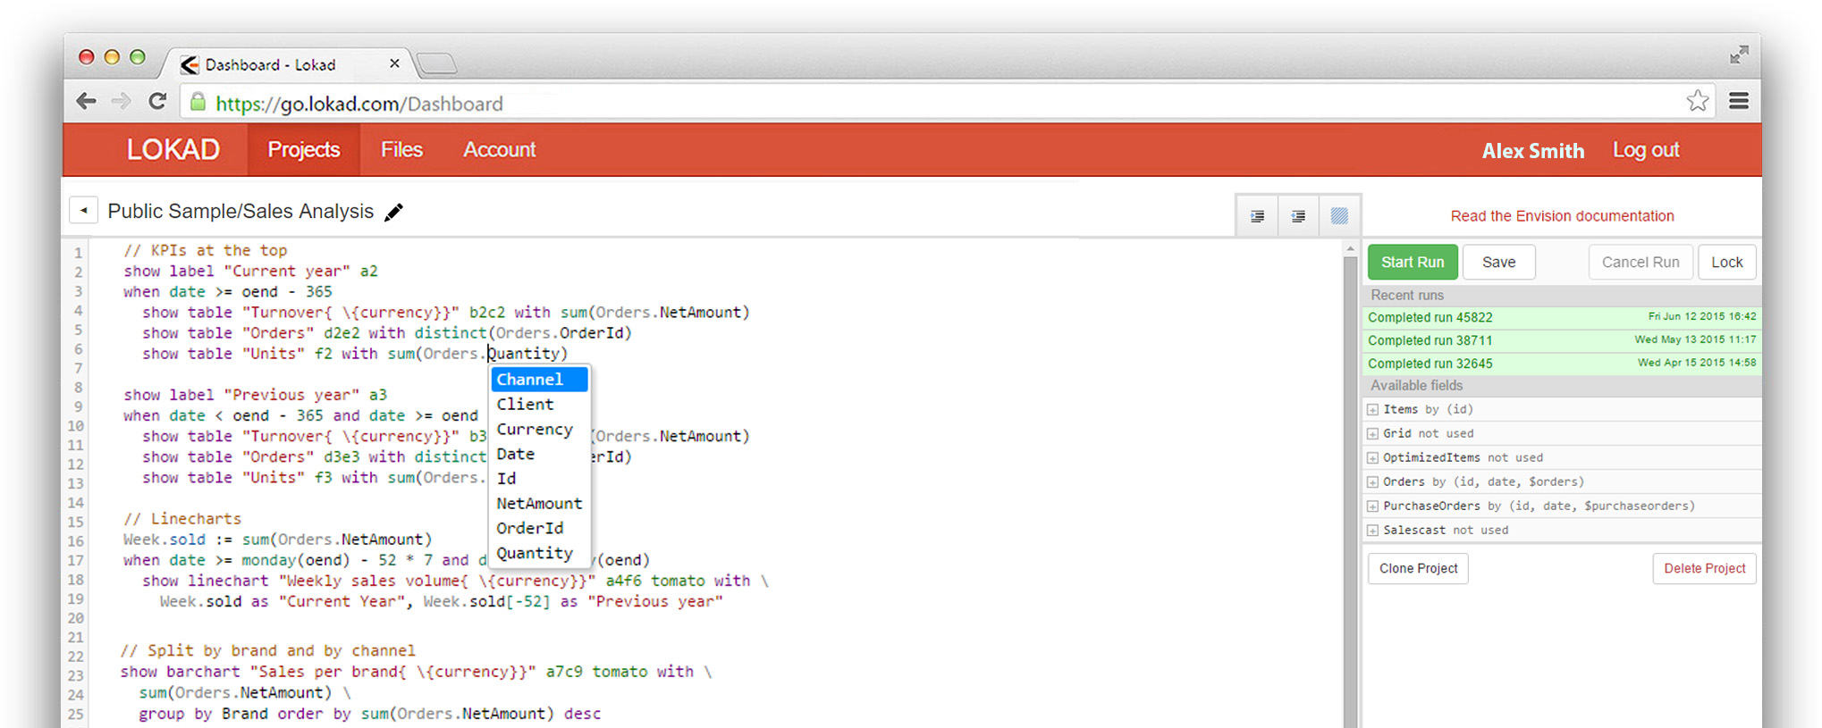Select Currency in autocomplete list
Viewport: 1822px width, 728px height.
point(539,430)
